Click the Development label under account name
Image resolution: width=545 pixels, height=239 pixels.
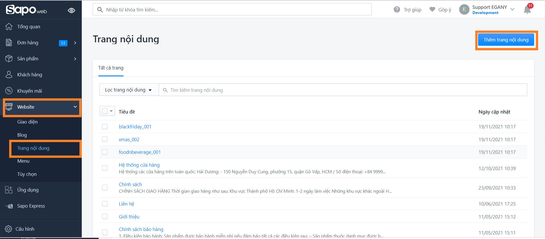click(485, 13)
